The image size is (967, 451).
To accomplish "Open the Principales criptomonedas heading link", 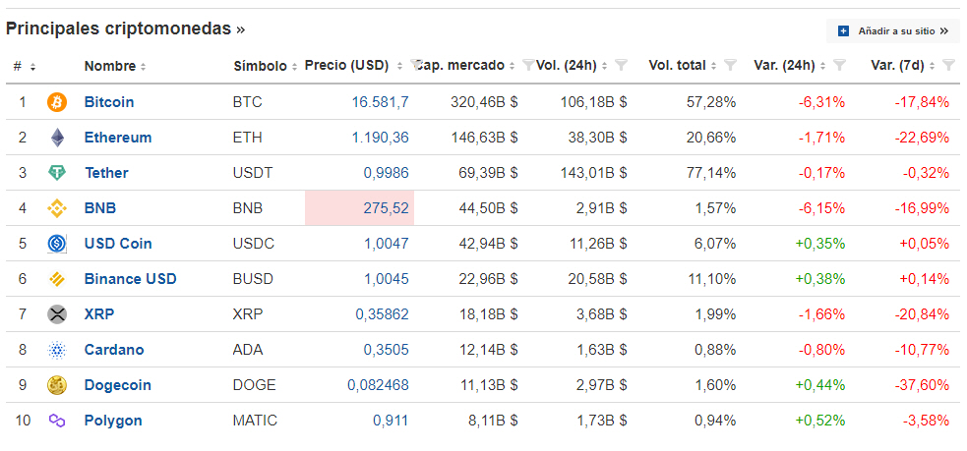I will [x=125, y=28].
